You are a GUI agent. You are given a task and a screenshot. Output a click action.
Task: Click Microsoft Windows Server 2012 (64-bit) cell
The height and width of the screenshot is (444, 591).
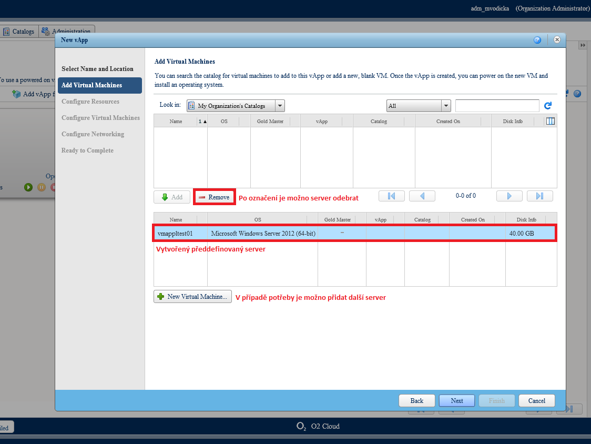(263, 234)
